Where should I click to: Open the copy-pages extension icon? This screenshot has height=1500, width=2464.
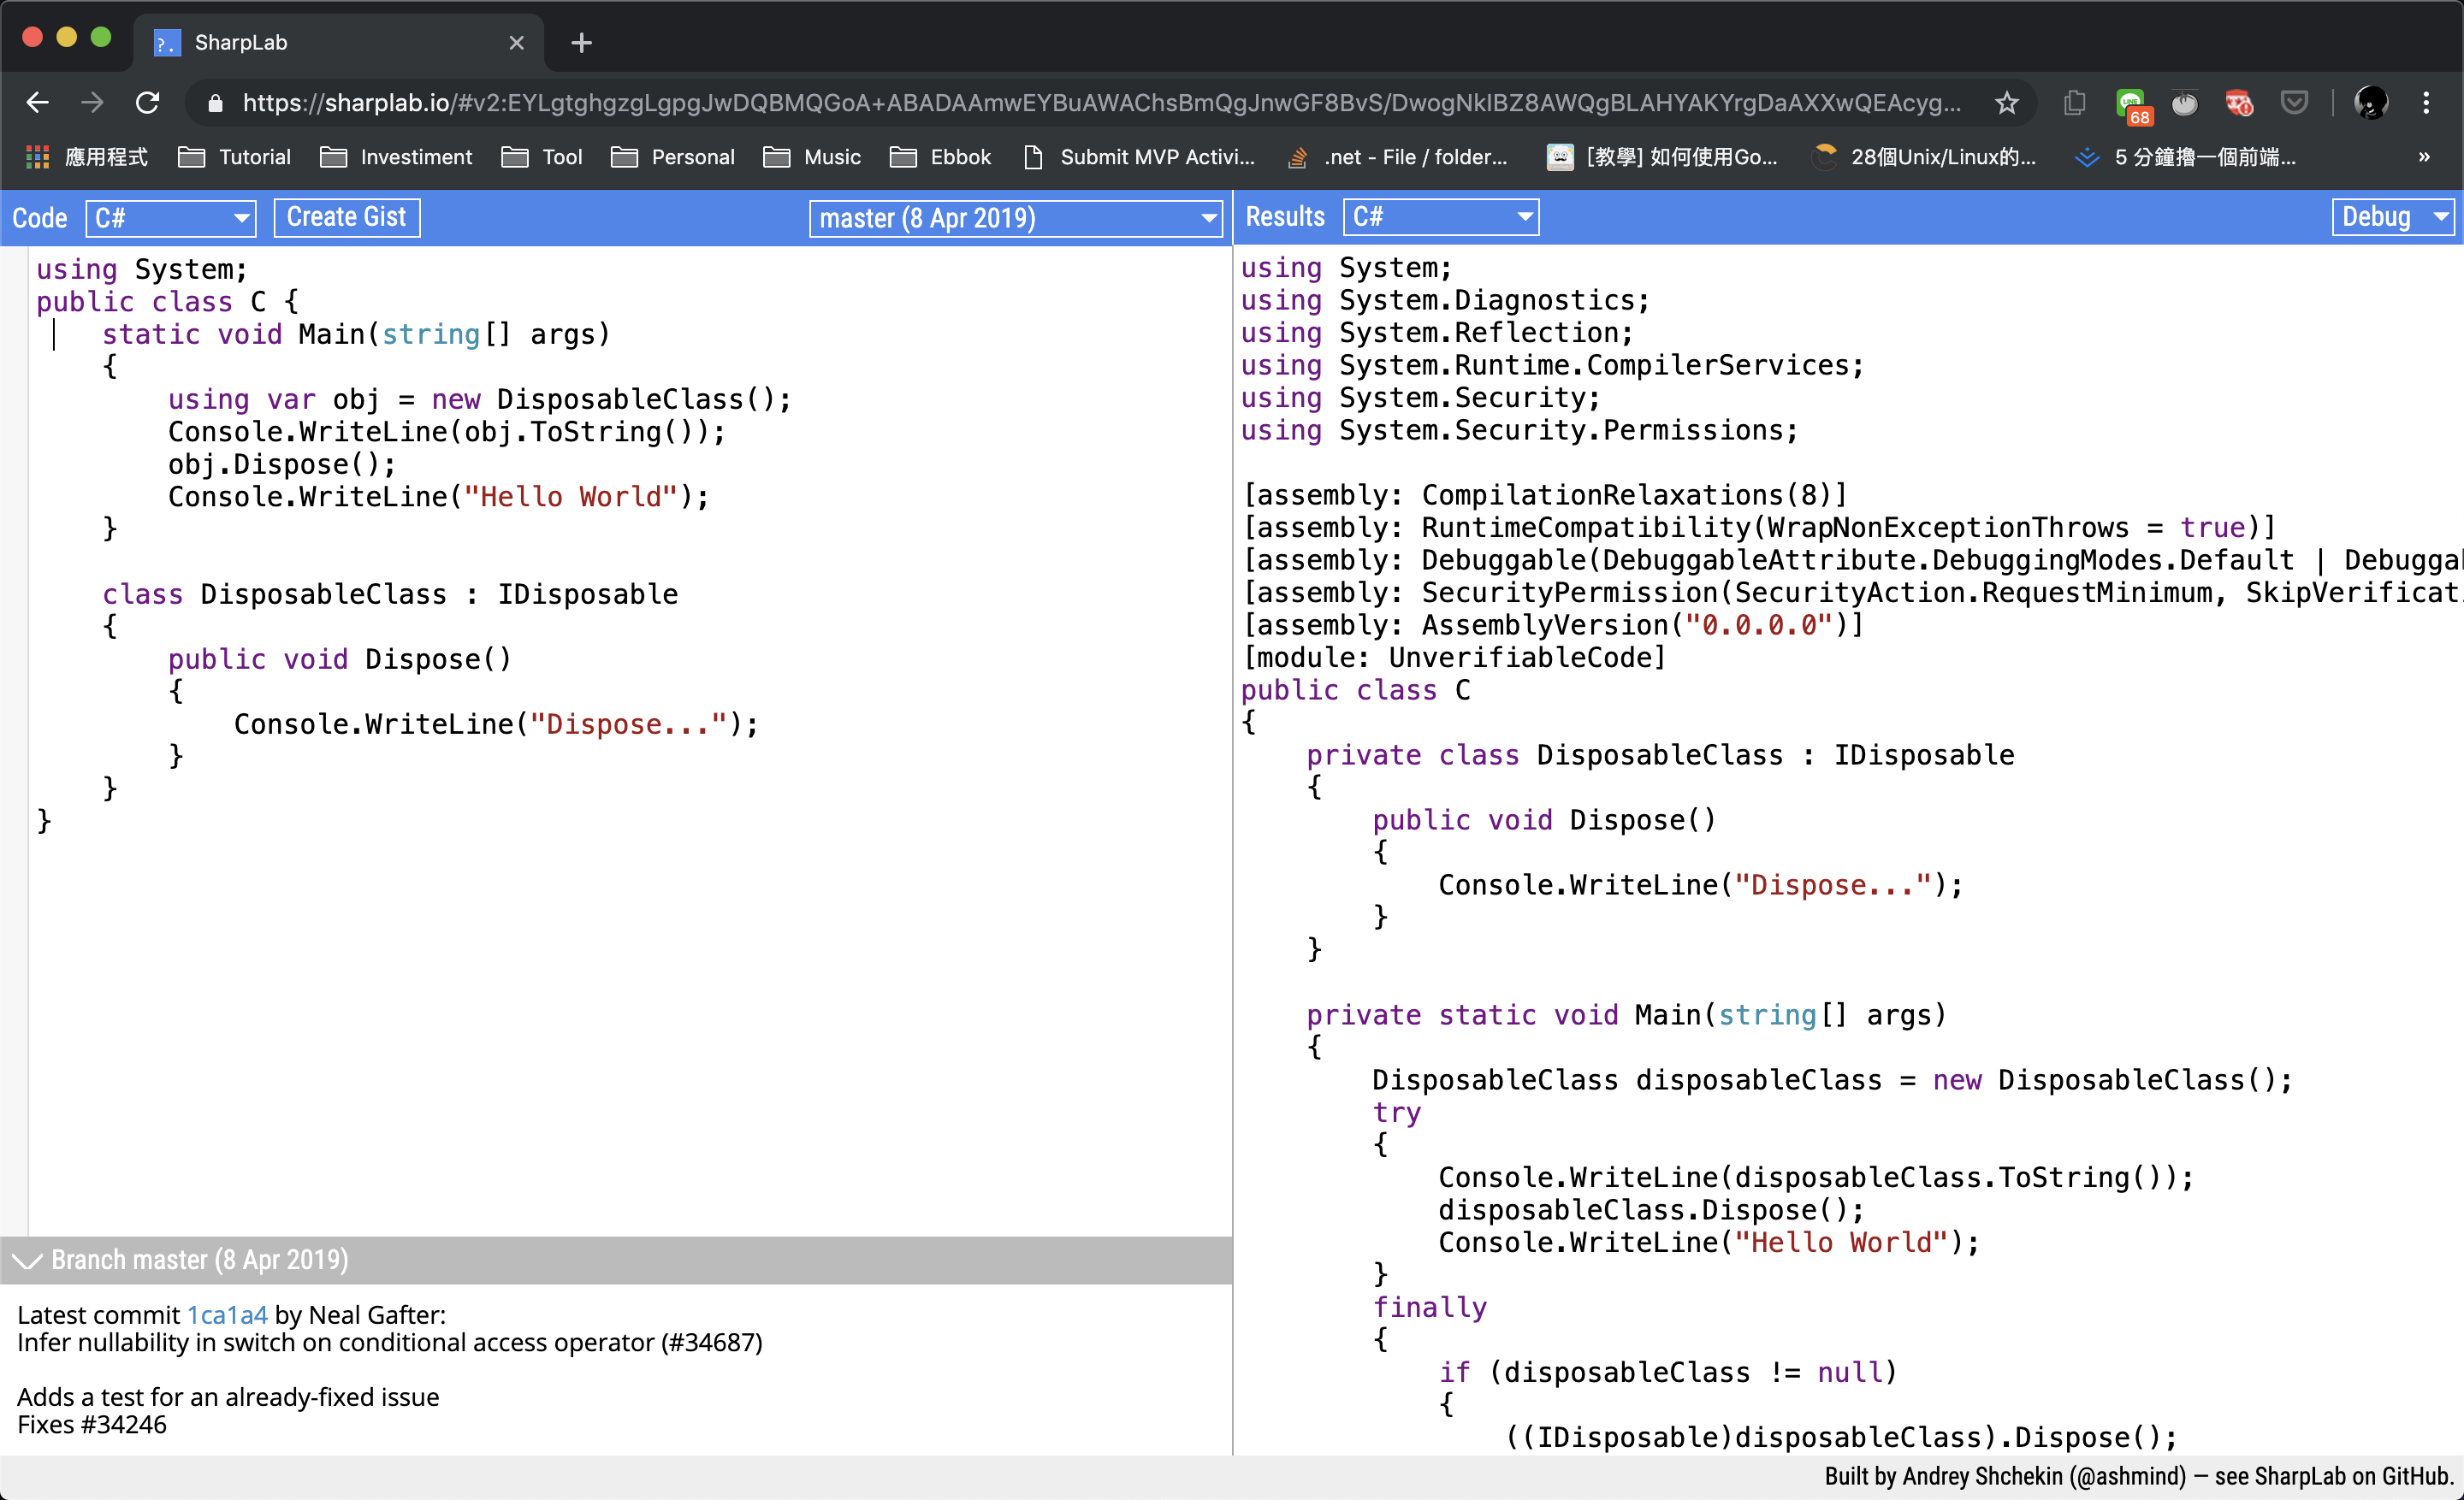(x=2074, y=102)
